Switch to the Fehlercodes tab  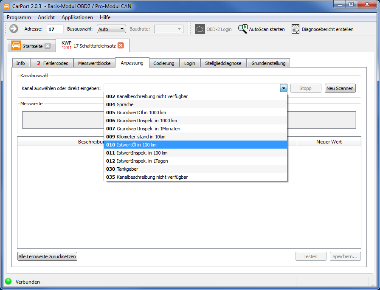52,63
